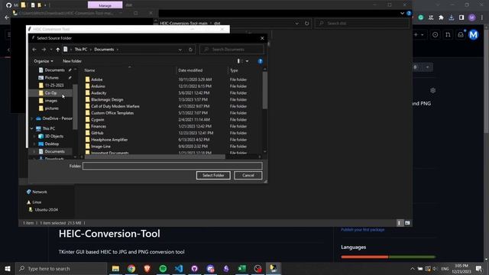
Task: Select Pictures in Quick access
Action: 52,78
